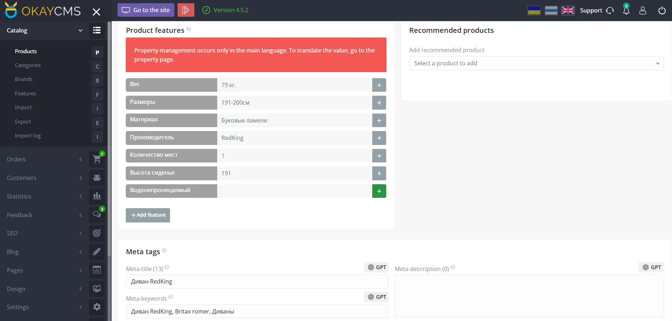672x321 pixels.
Task: Generate Meta-description with GPT button
Action: pyautogui.click(x=651, y=267)
